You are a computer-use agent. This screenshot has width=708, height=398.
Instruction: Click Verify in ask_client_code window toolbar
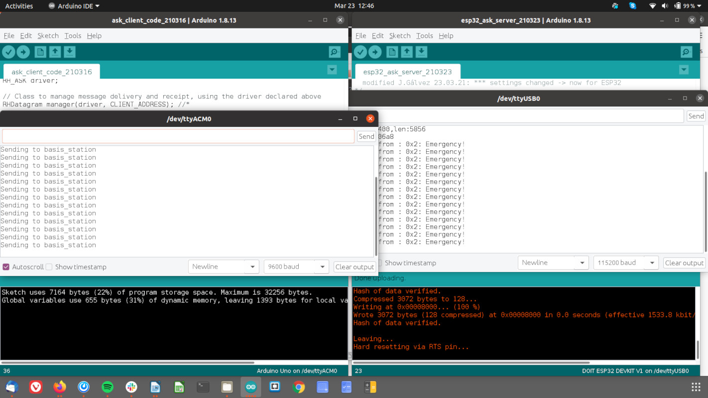click(x=8, y=52)
